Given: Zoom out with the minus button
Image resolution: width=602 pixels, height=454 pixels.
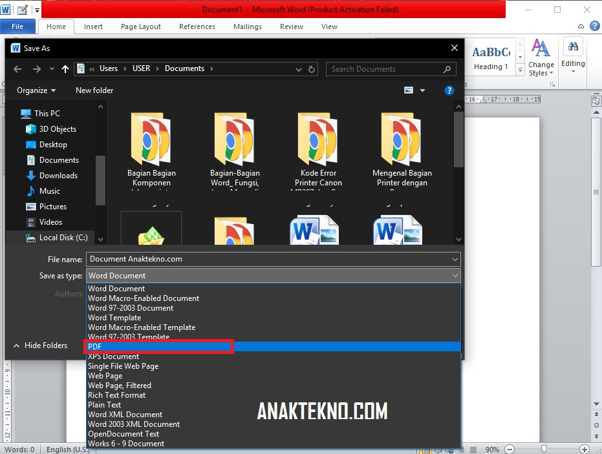Looking at the screenshot, I should [510, 449].
